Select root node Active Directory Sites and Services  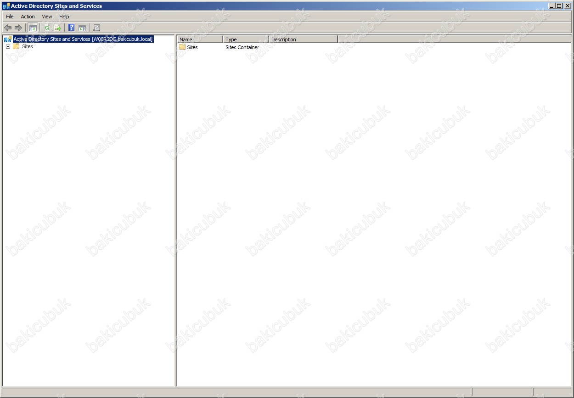(x=83, y=39)
